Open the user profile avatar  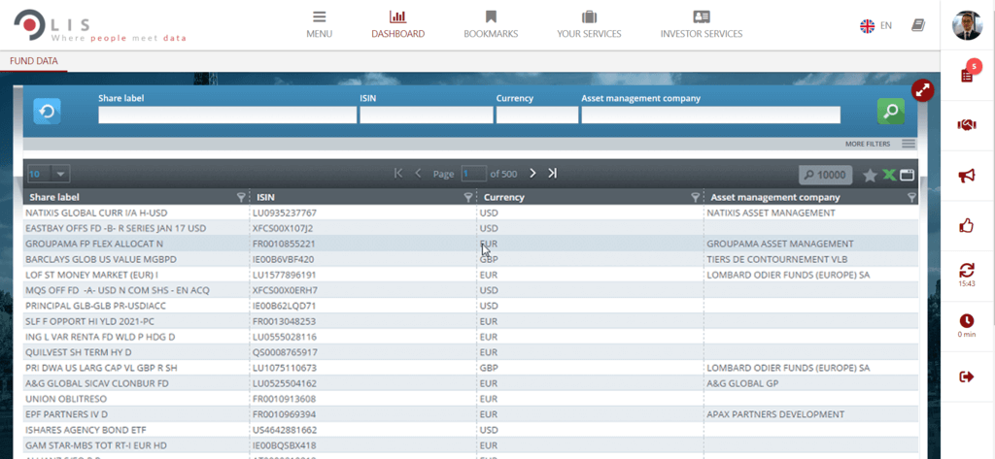tap(967, 25)
